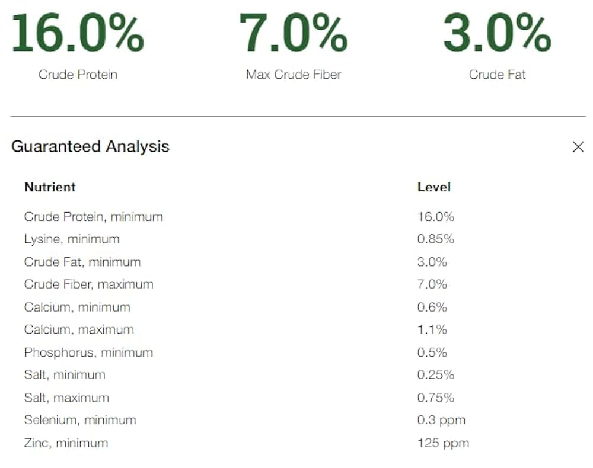Select the Crude Protein label under 16.0%
This screenshot has height=468, width=593.
[78, 75]
